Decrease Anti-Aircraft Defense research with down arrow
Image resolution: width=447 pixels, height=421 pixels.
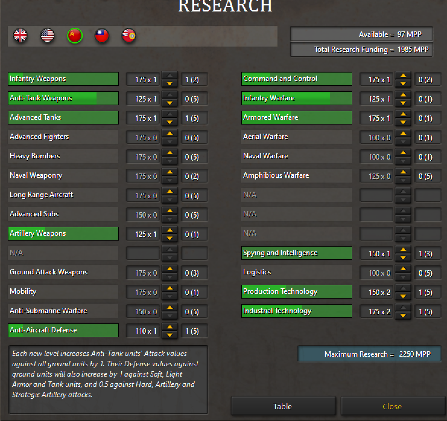tap(170, 335)
